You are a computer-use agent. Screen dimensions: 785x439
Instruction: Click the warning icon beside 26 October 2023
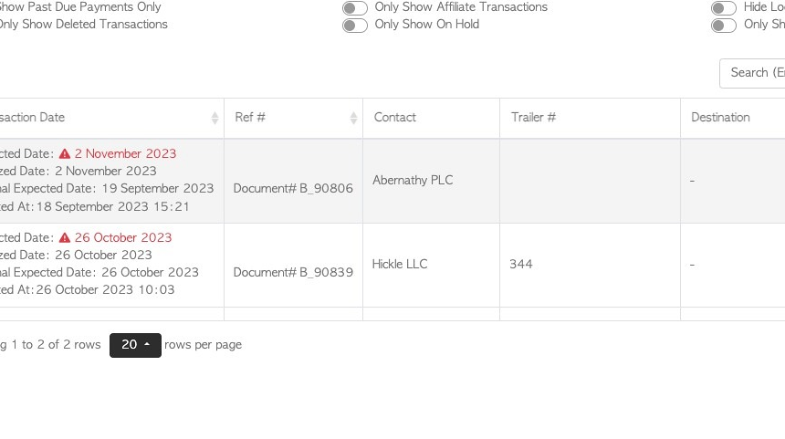pos(65,238)
